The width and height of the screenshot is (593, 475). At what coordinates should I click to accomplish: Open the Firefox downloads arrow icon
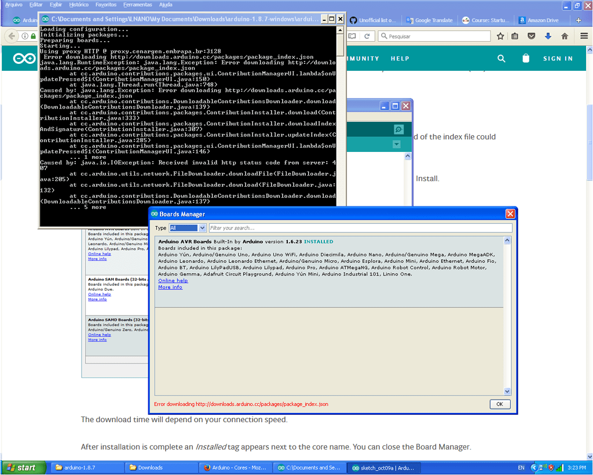tap(547, 35)
